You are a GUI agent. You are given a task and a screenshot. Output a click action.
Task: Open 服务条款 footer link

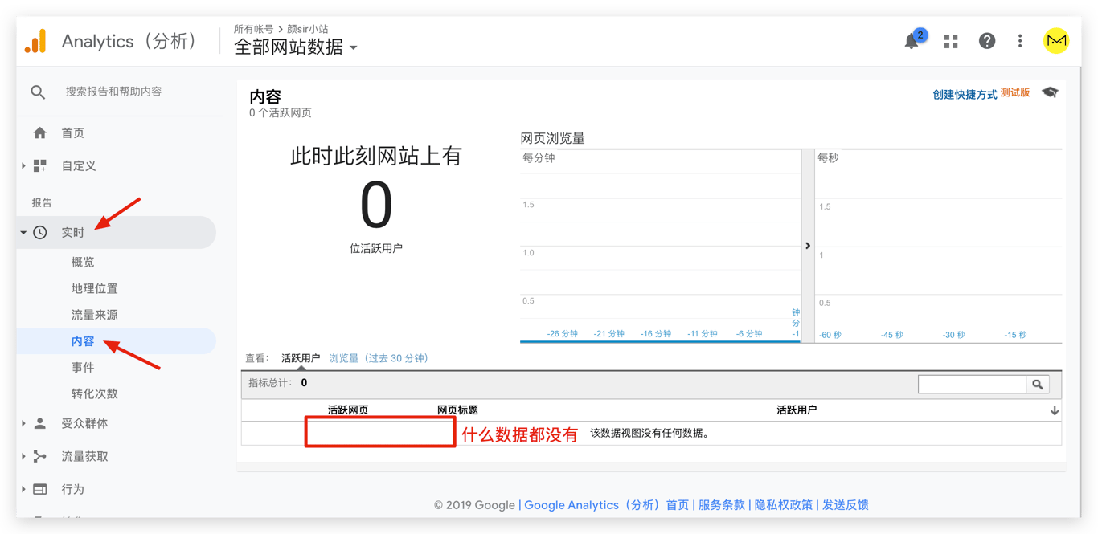click(x=722, y=505)
